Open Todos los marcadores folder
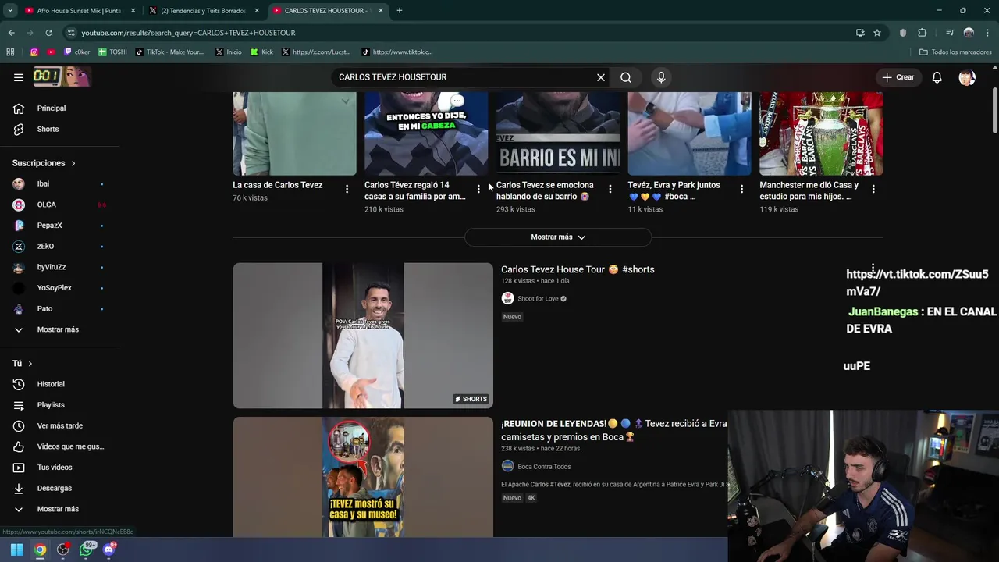 click(x=955, y=52)
